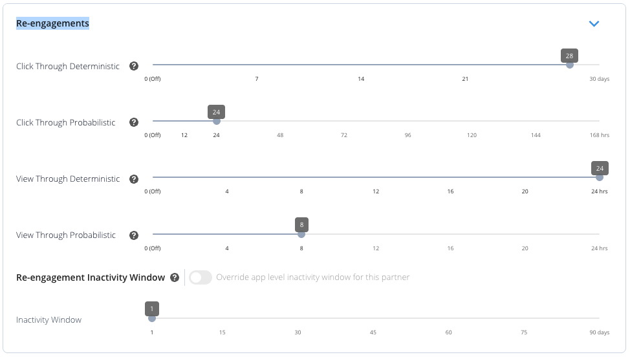Image resolution: width=630 pixels, height=357 pixels.
Task: Click the Click Through Probabilistic slider handle
Action: coord(216,121)
